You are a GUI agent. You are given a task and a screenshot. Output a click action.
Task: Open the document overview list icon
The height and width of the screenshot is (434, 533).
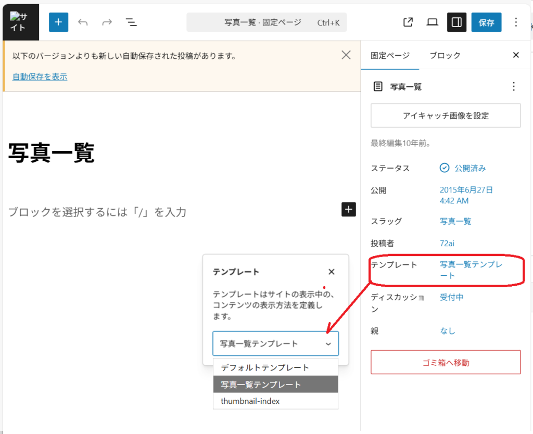(131, 22)
